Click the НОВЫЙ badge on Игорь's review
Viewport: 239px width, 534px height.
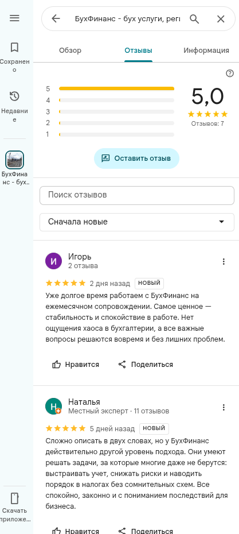coord(149,283)
